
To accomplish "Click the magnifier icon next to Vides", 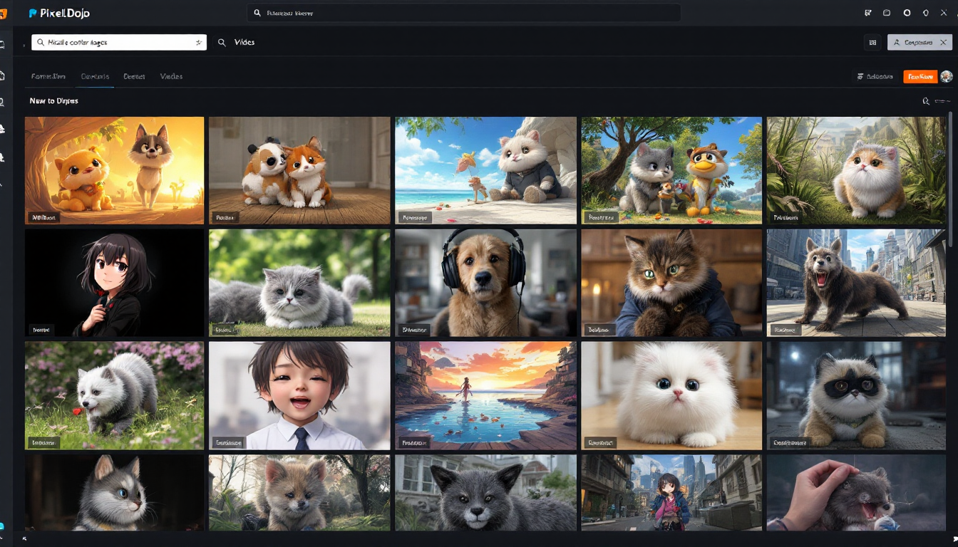I will 222,43.
